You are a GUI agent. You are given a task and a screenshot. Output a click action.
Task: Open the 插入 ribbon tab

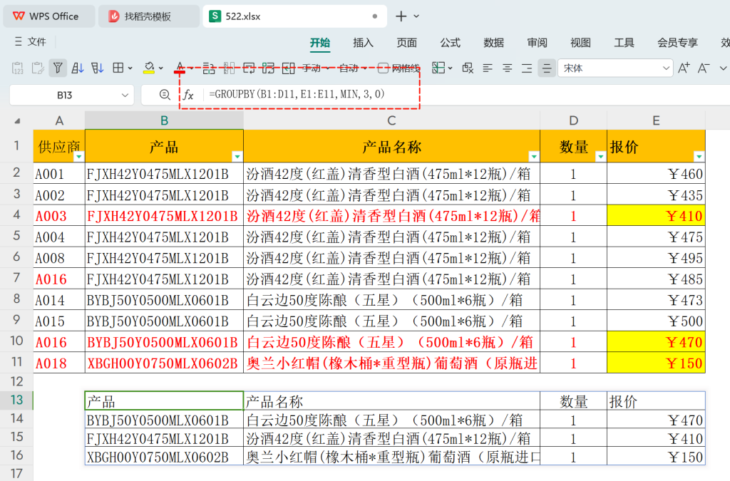pos(363,43)
